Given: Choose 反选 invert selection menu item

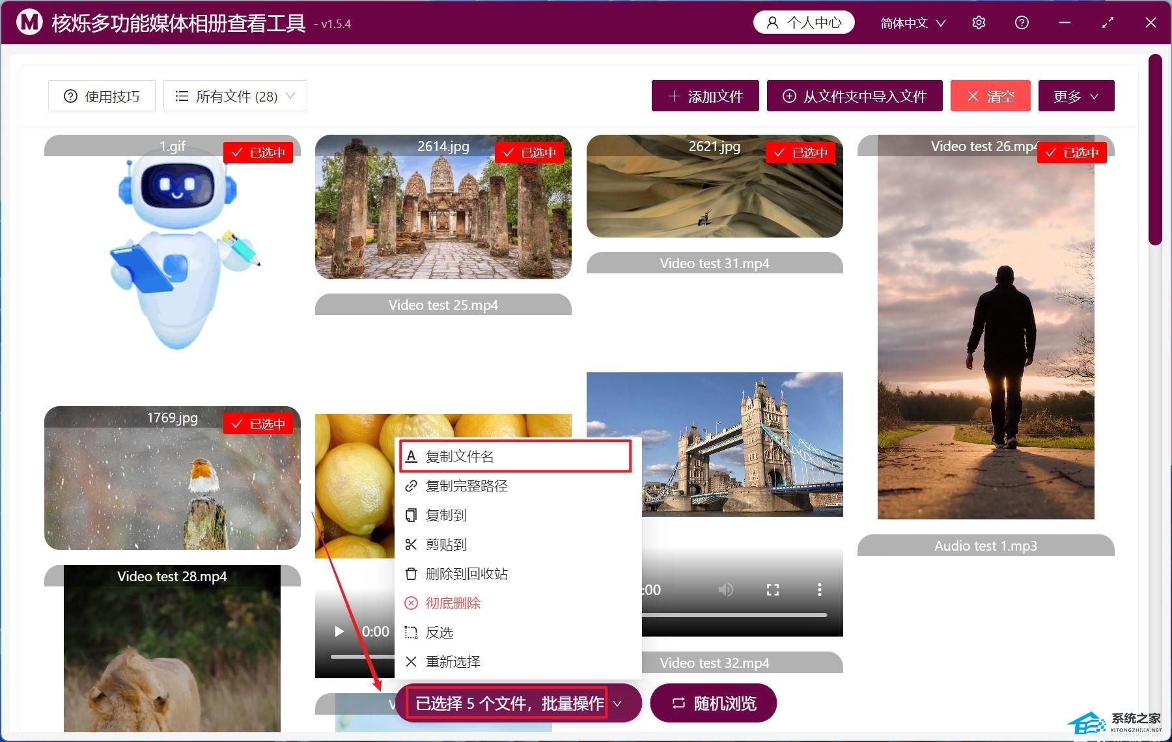Looking at the screenshot, I should point(518,632).
